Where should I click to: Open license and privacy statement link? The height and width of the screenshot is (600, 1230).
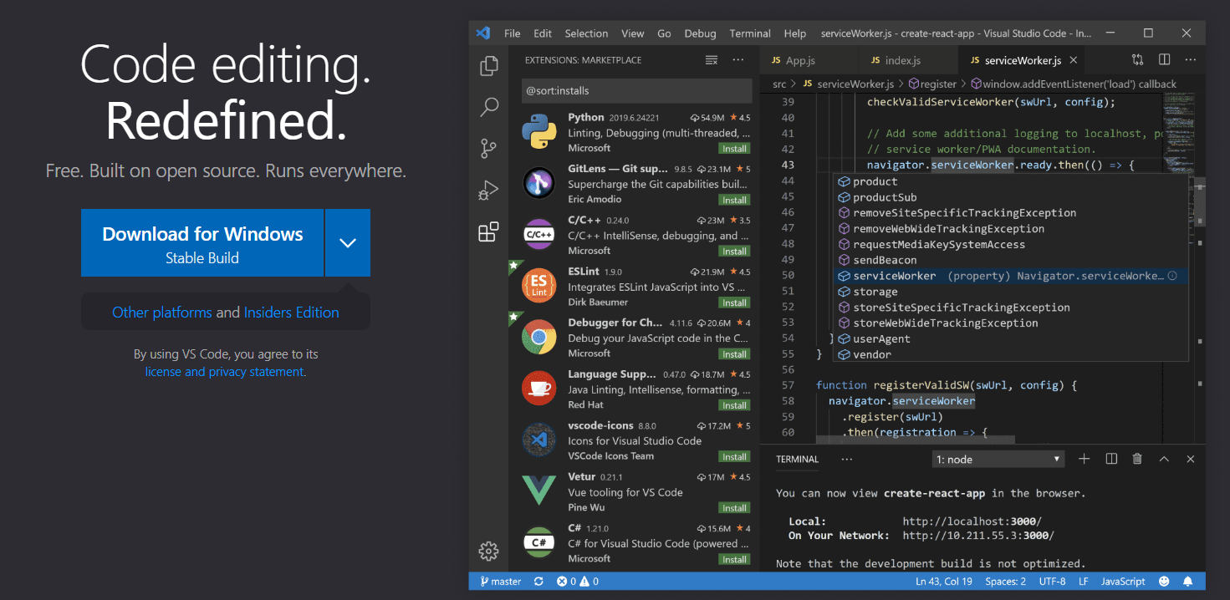point(225,372)
